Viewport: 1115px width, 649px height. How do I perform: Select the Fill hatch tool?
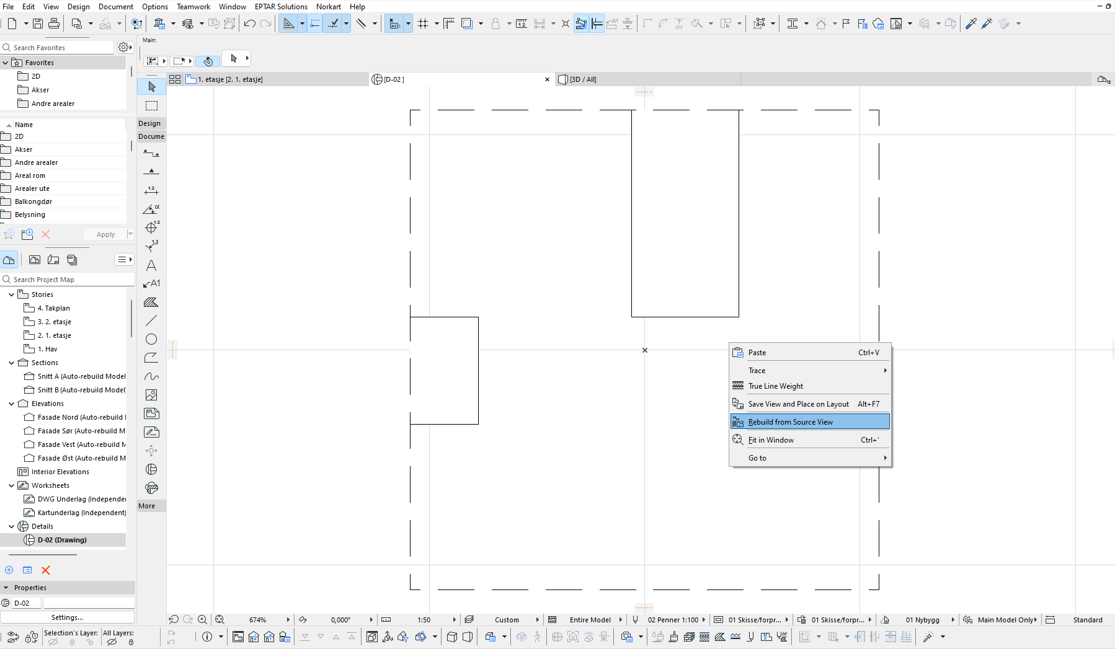point(151,302)
